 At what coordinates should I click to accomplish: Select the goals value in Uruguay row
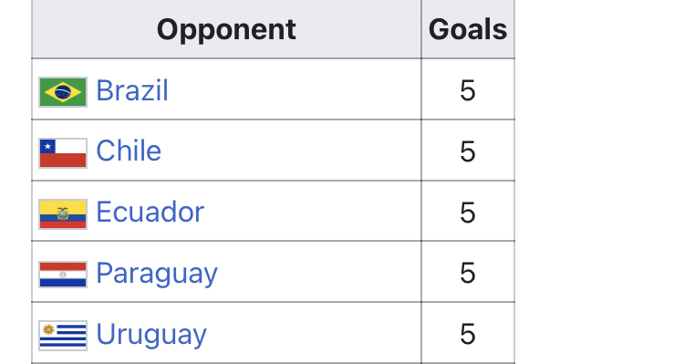468,334
